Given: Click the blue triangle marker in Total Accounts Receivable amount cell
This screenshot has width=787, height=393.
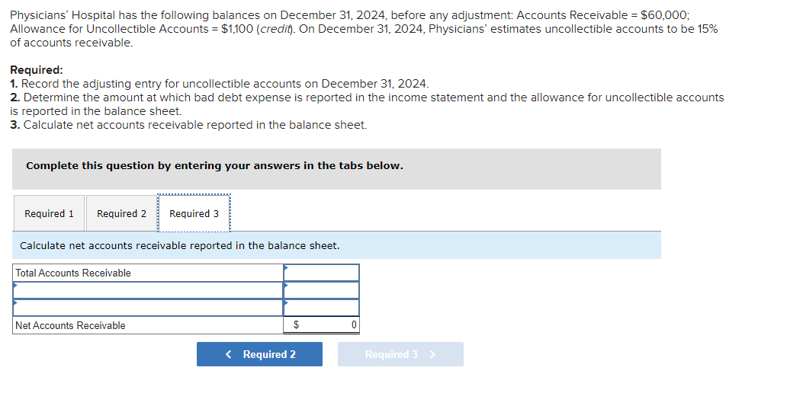Looking at the screenshot, I should [285, 267].
